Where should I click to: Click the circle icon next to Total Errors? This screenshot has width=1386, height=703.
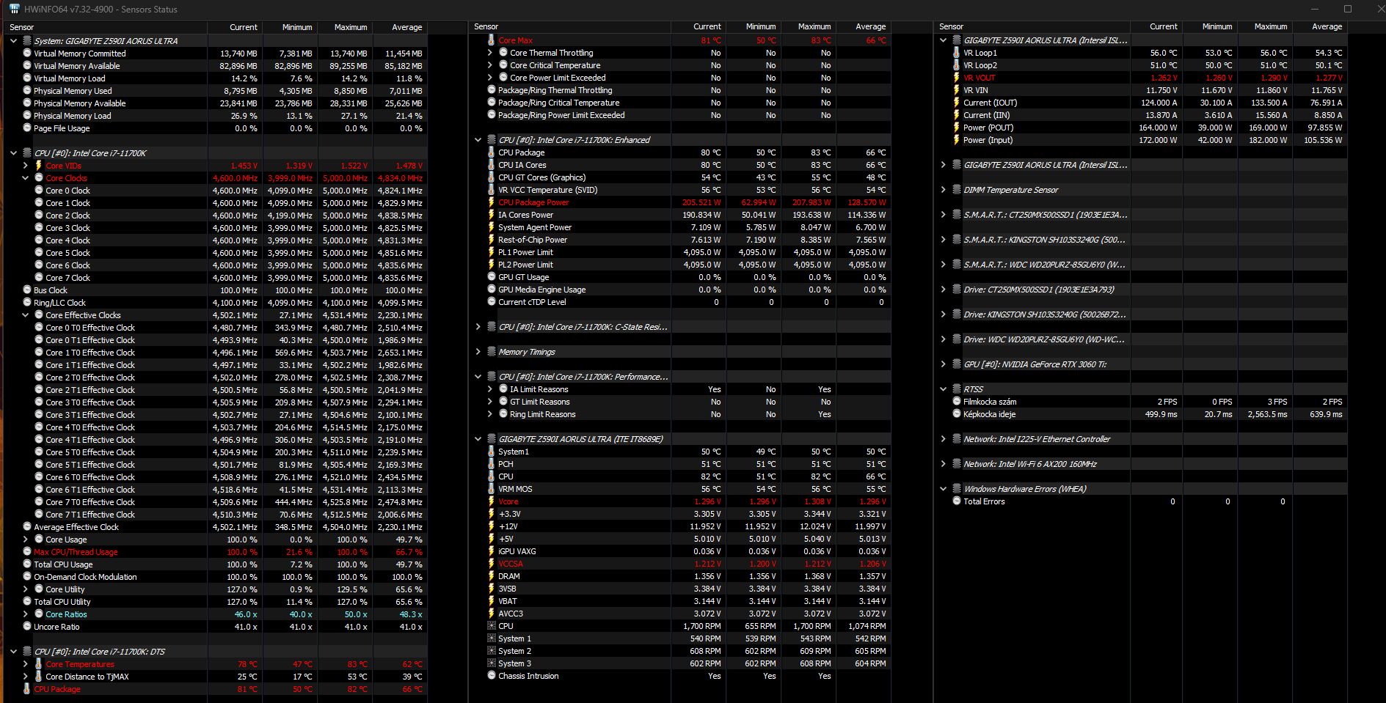point(956,501)
